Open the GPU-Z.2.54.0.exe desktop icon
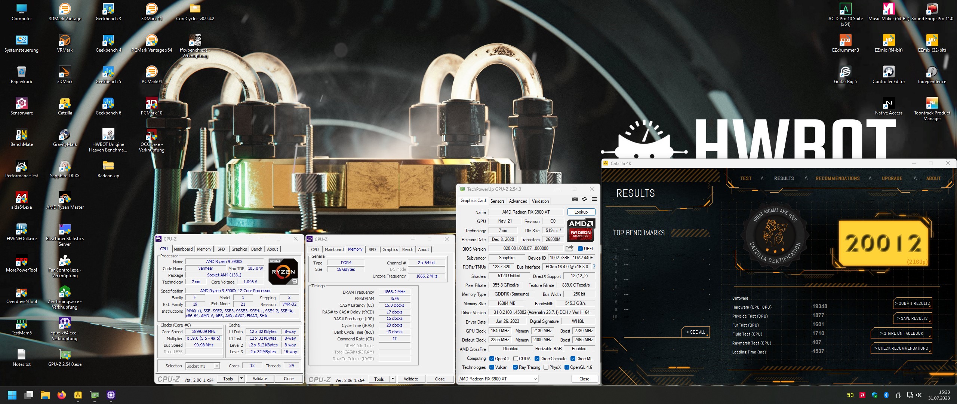This screenshot has height=404, width=957. tap(65, 358)
